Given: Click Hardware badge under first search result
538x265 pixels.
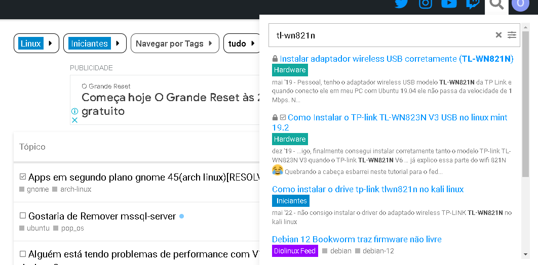Looking at the screenshot, I should tap(290, 70).
